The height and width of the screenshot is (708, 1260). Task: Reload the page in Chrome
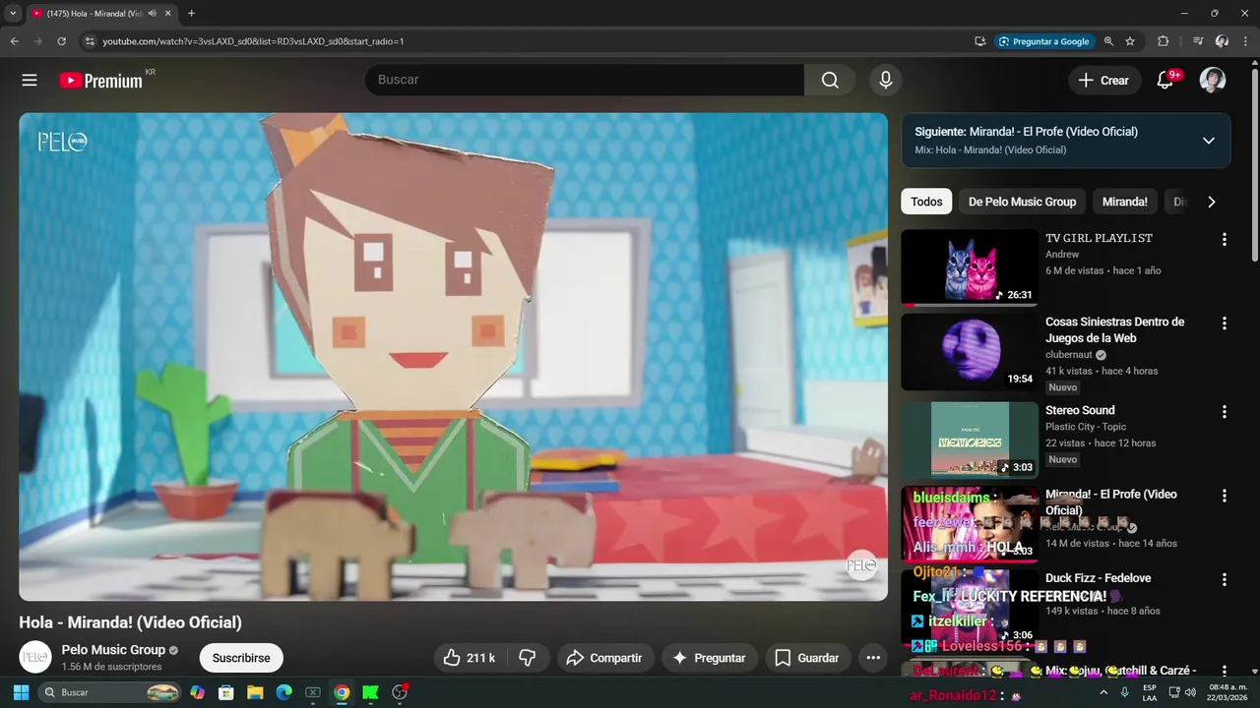click(61, 41)
